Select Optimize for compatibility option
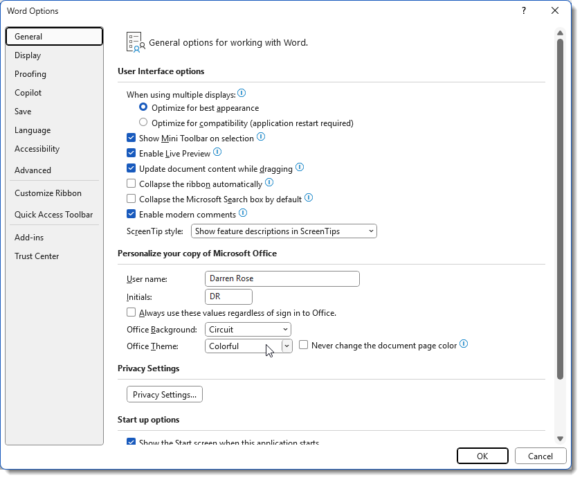The height and width of the screenshot is (480, 582). [143, 122]
